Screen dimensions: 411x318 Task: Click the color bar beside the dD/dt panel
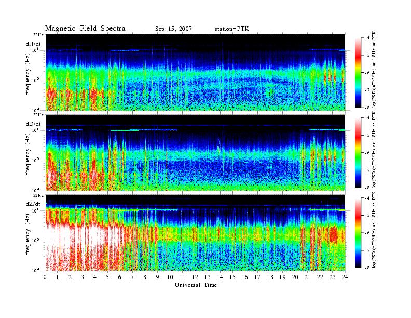click(x=358, y=153)
